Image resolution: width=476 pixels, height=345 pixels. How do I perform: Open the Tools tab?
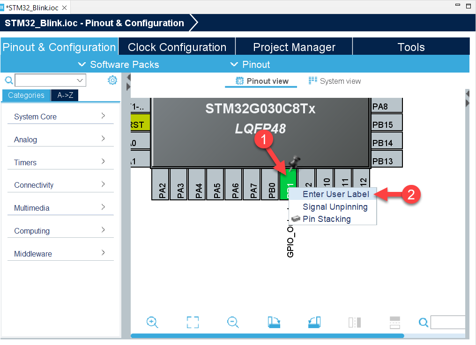point(411,47)
